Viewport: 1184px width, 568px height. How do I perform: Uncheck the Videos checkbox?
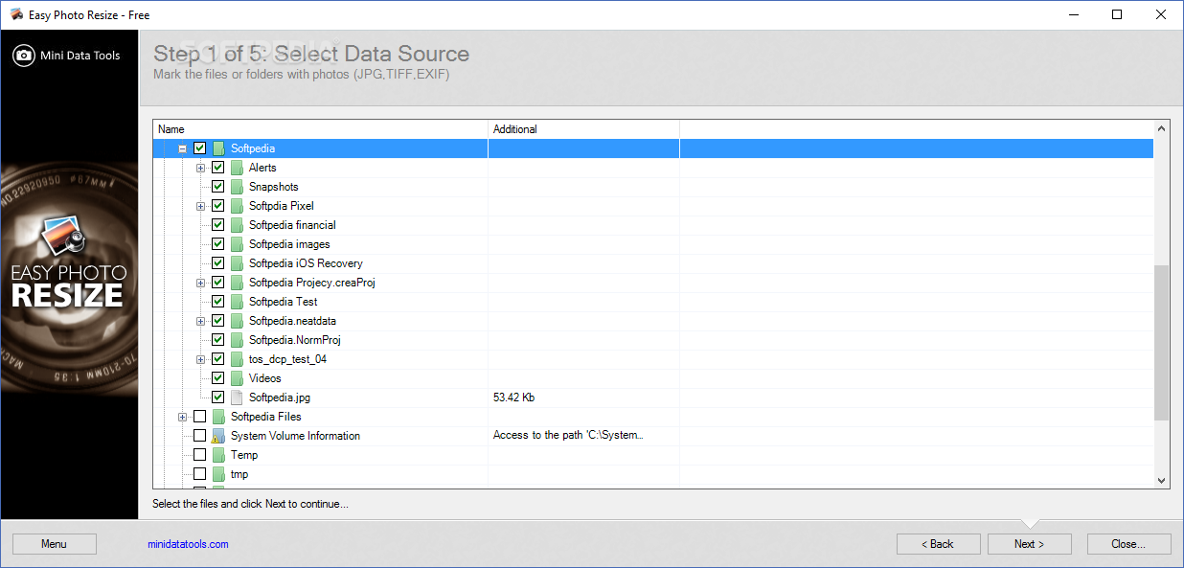(217, 378)
